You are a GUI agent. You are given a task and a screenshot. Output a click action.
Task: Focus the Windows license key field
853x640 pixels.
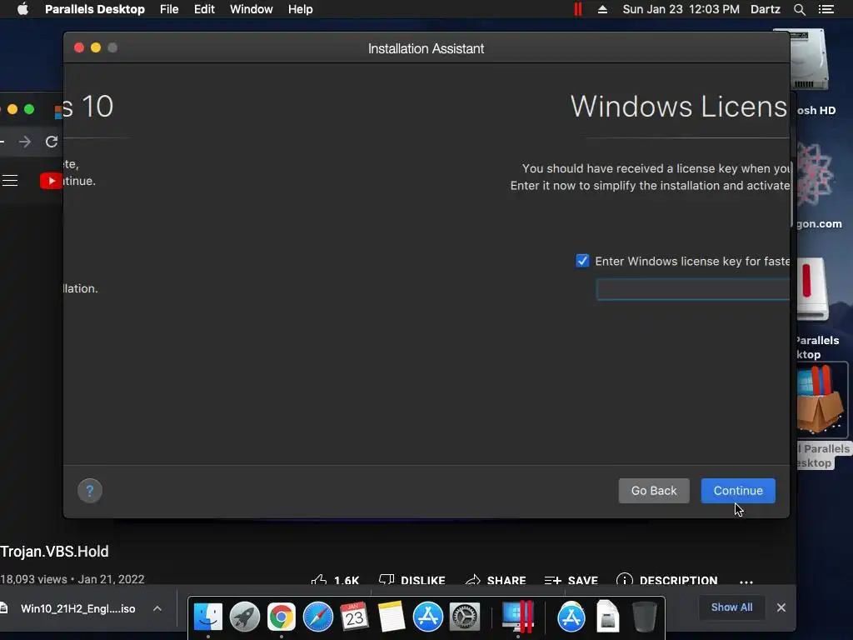[x=693, y=289]
